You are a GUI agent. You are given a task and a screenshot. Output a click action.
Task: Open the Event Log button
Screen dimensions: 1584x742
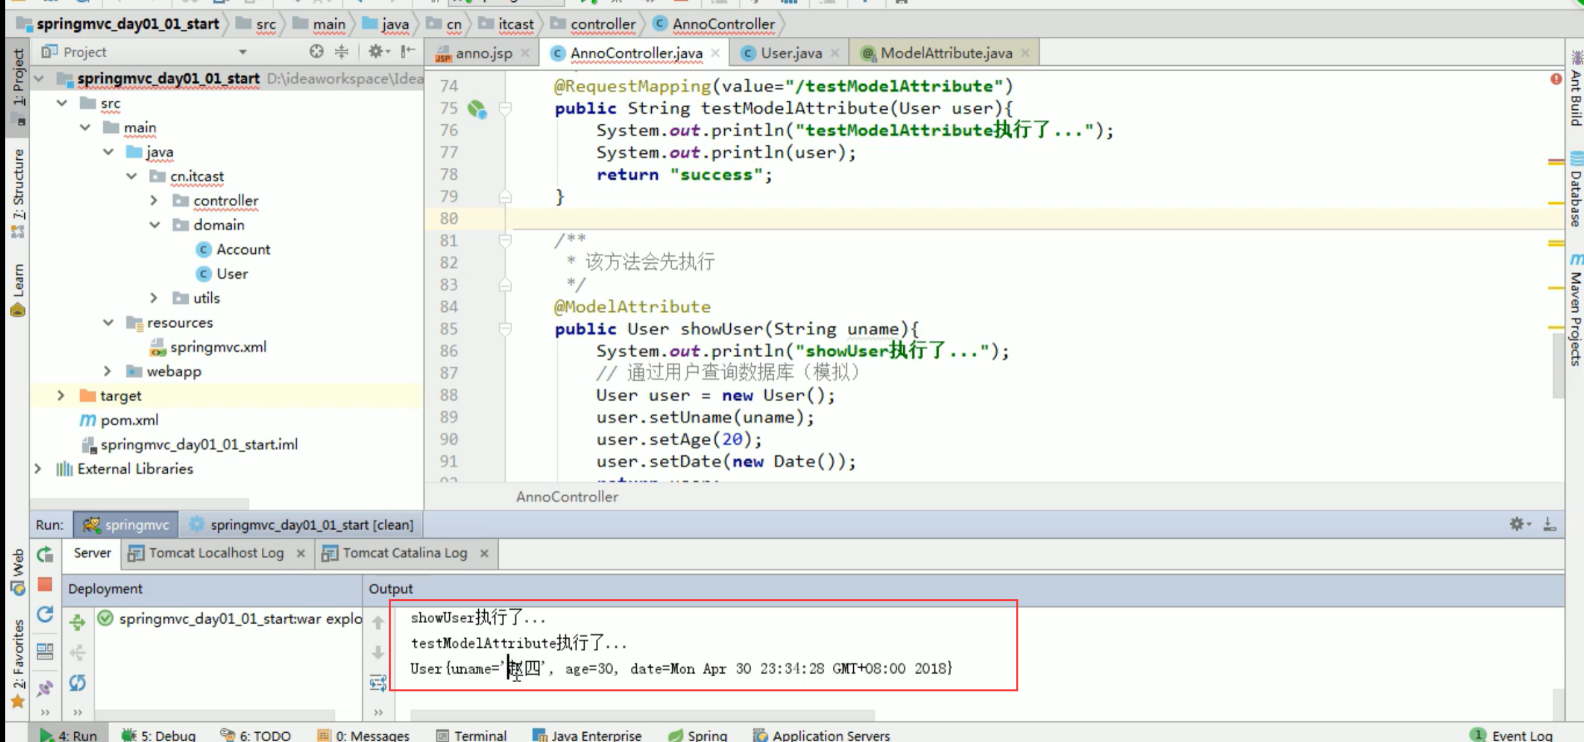coord(1521,735)
